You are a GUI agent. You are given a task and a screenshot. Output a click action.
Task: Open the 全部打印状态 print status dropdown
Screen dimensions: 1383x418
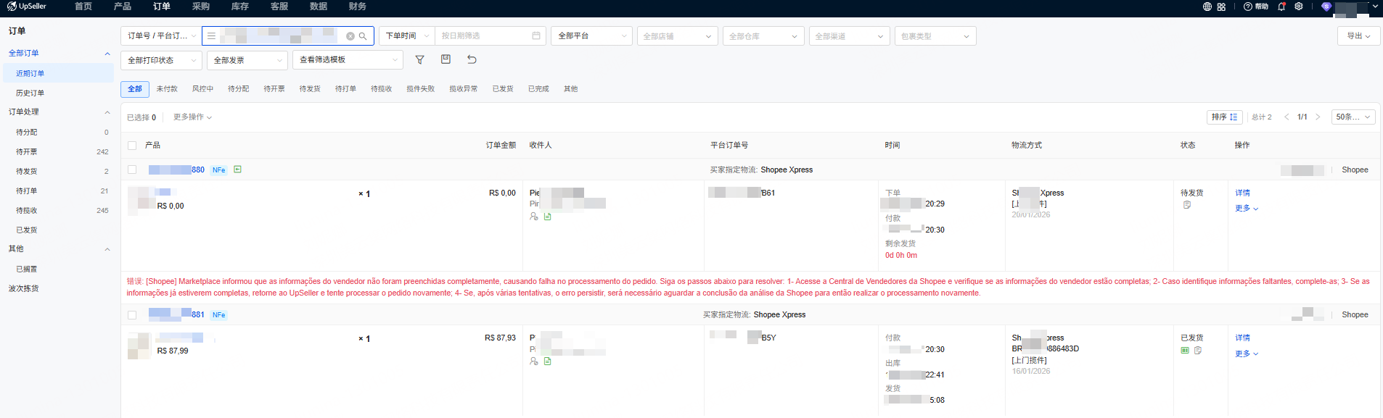(x=161, y=60)
